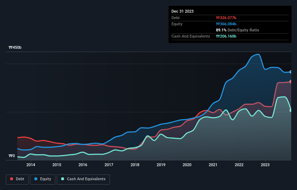
Task: Click the 89.1% Debt/Equity Ratio text
Action: point(237,30)
